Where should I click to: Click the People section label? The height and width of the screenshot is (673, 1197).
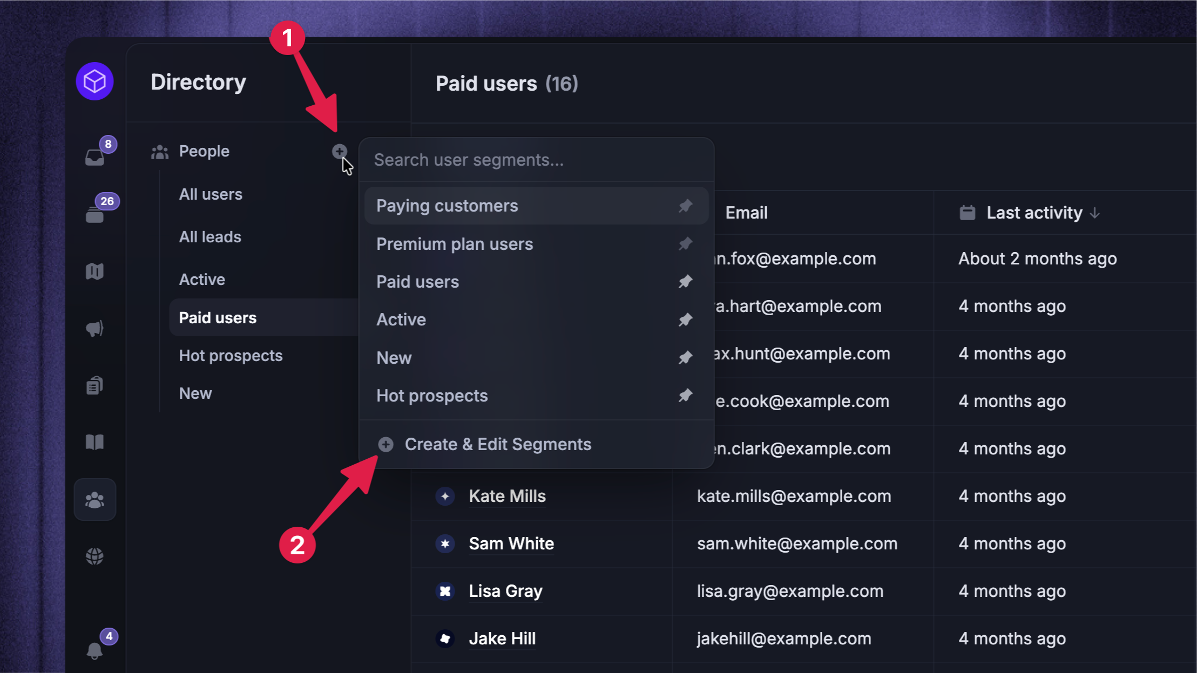[x=204, y=151]
